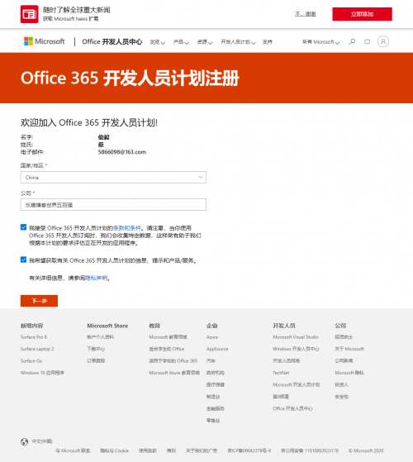Open Surface Laptop 2 footer link
The image size is (413, 462).
37,349
